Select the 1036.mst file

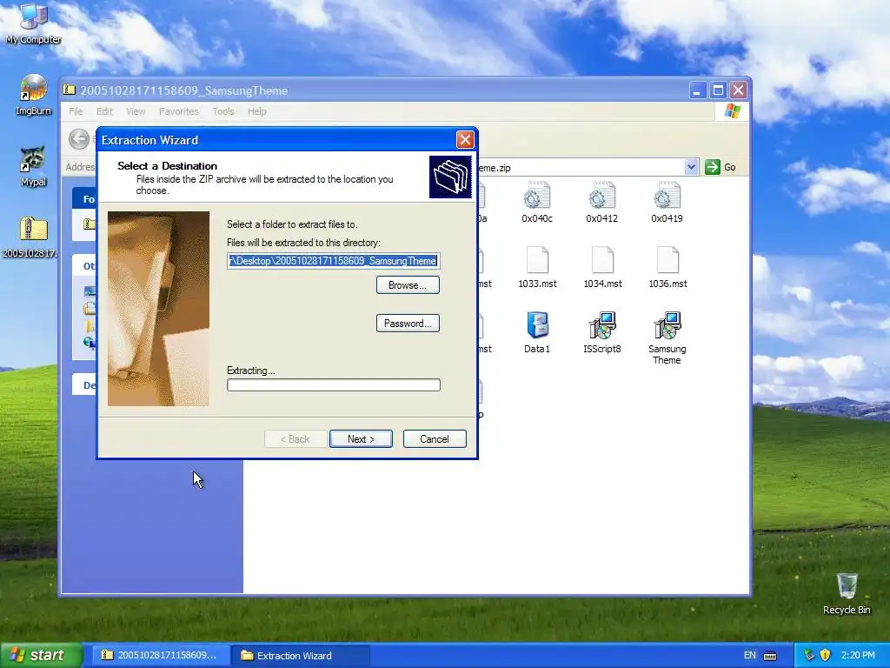[x=667, y=268]
